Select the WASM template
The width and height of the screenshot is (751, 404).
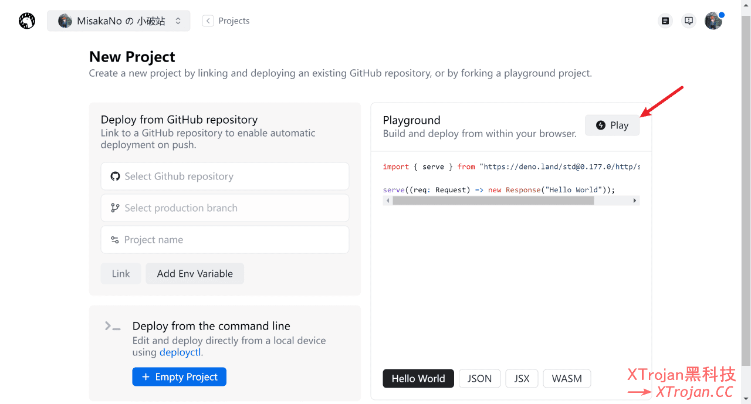[567, 379]
